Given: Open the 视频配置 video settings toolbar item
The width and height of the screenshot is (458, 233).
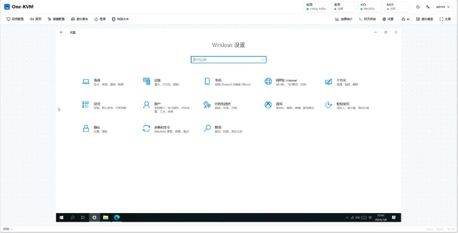Looking at the screenshot, I should (15, 19).
